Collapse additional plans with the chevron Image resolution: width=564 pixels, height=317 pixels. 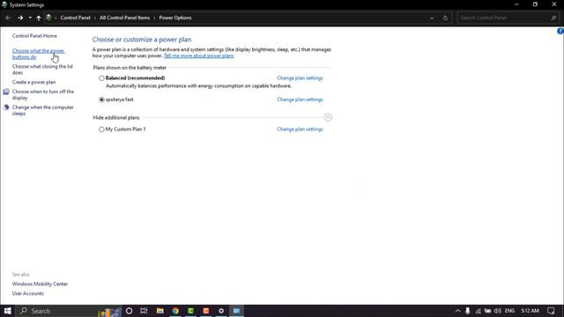click(328, 117)
